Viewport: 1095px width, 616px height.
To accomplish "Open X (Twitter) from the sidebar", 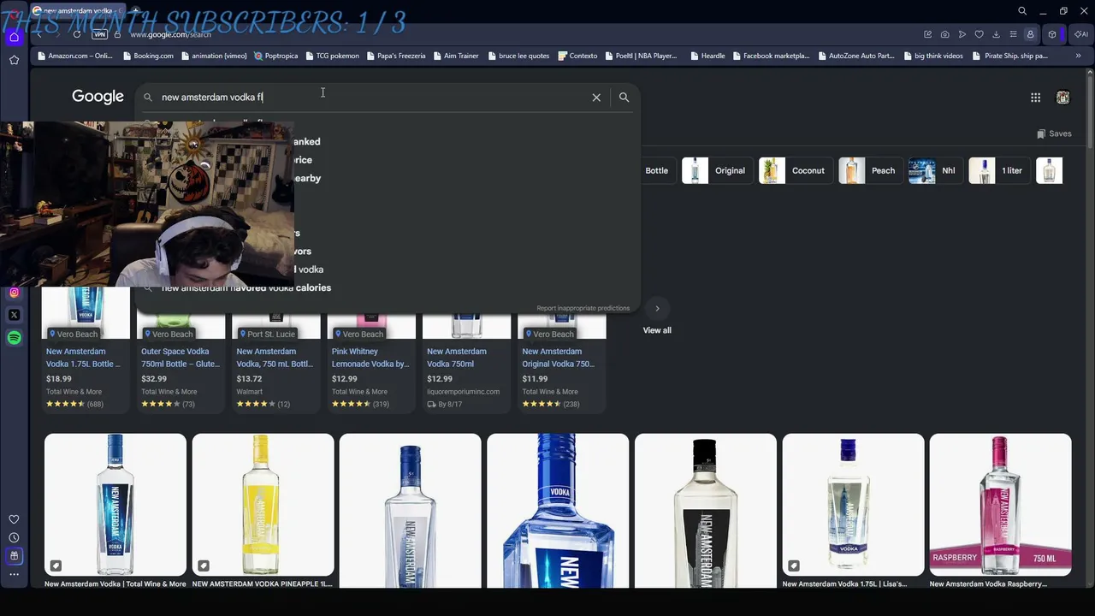I will pyautogui.click(x=14, y=315).
